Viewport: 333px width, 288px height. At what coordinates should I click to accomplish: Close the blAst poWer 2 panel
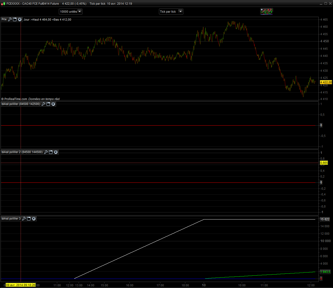[56, 152]
